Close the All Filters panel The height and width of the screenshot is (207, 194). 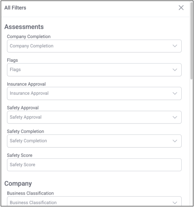click(181, 8)
